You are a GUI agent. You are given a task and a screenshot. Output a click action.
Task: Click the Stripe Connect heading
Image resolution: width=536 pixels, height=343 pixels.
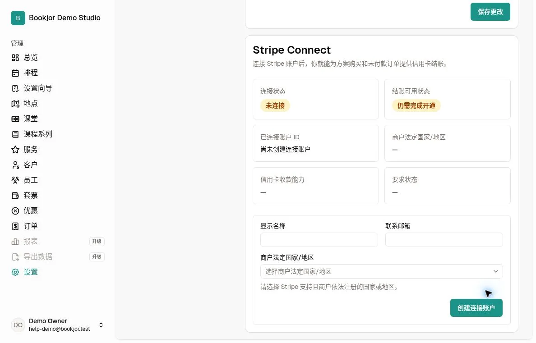pos(291,50)
